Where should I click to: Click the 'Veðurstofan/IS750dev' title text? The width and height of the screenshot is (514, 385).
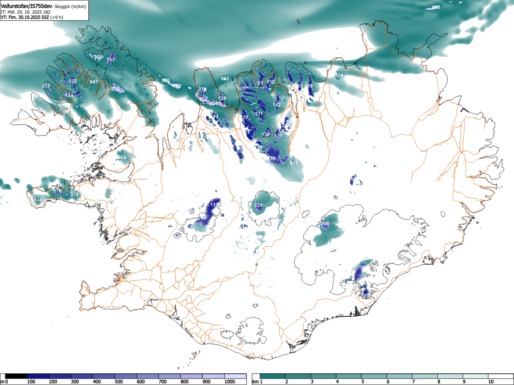[27, 6]
